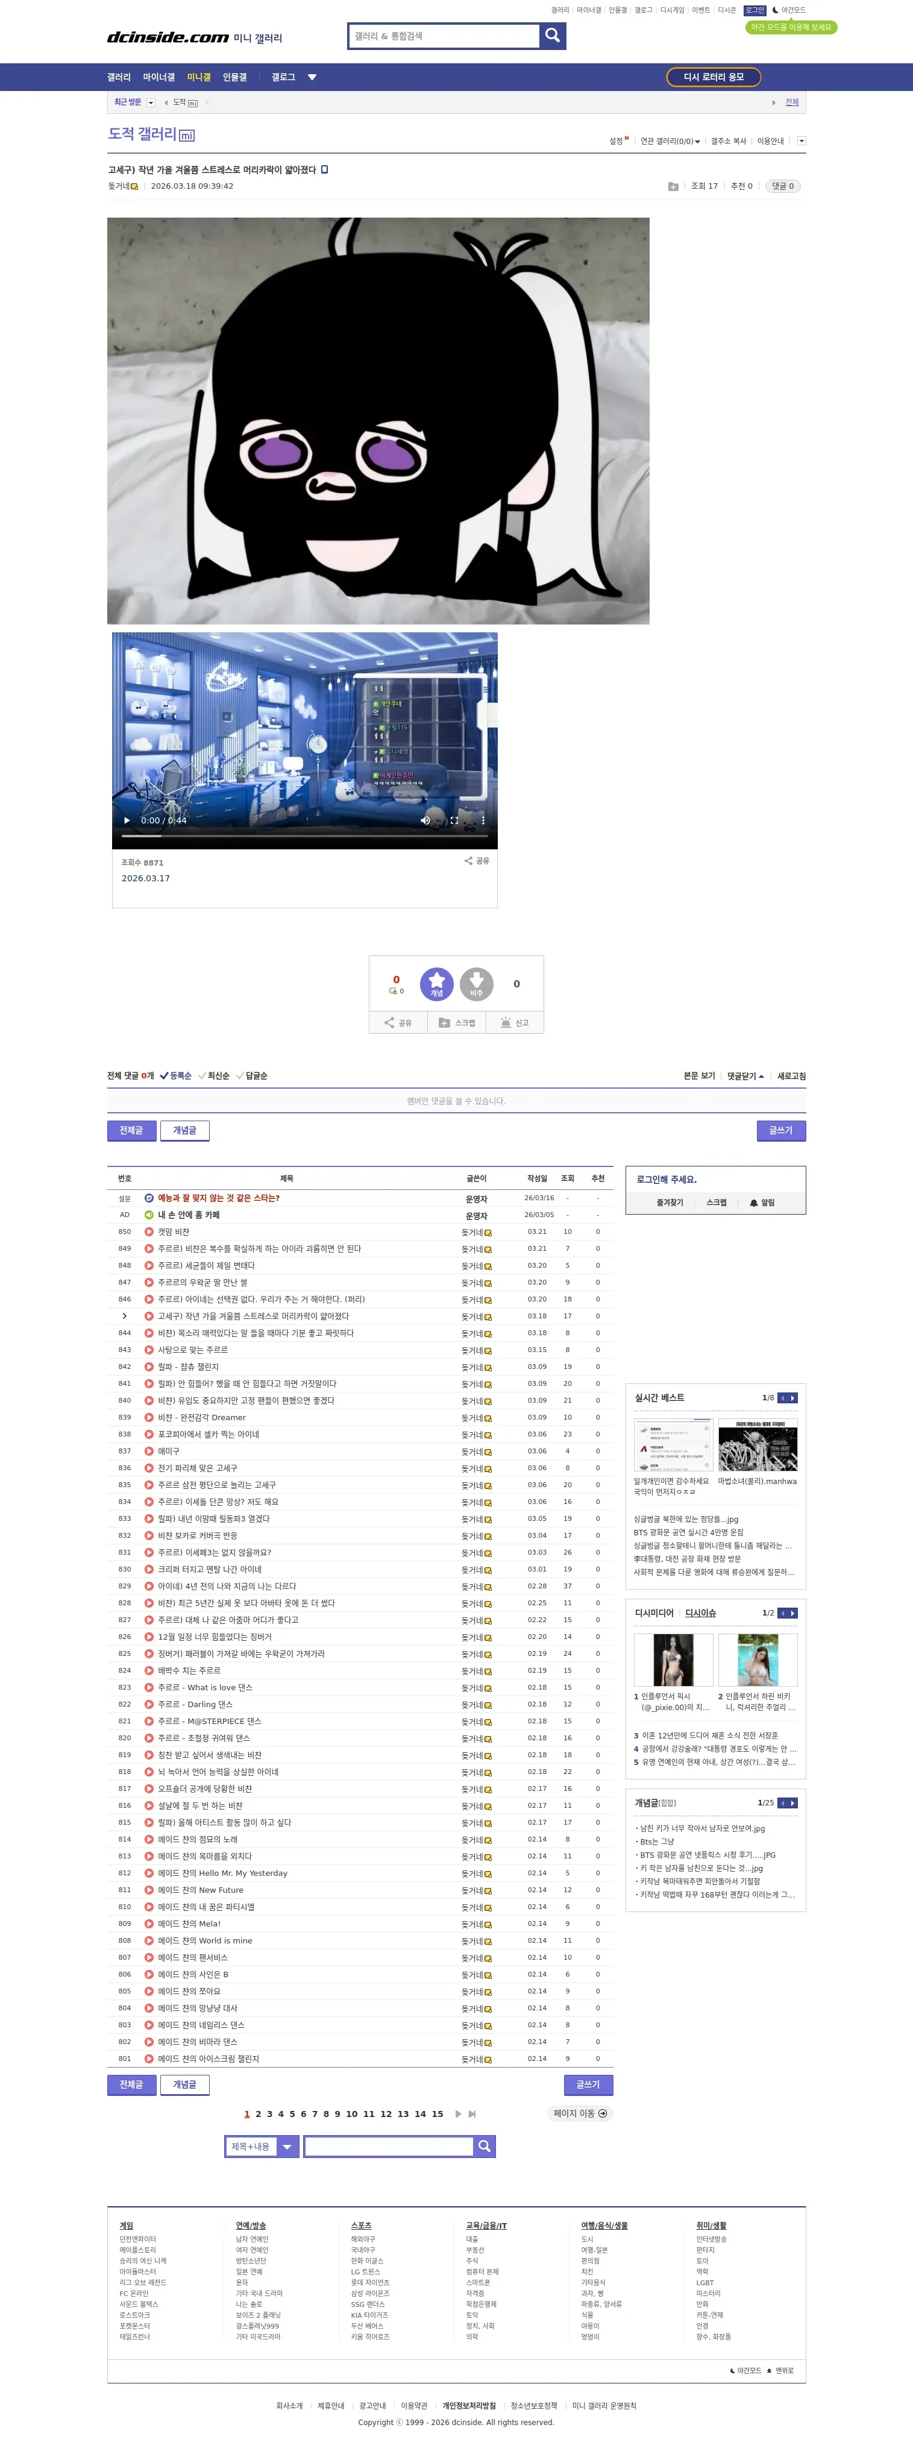This screenshot has height=2457, width=913.
Task: Click 디시미디어 panel next arrow
Action: click(793, 1613)
